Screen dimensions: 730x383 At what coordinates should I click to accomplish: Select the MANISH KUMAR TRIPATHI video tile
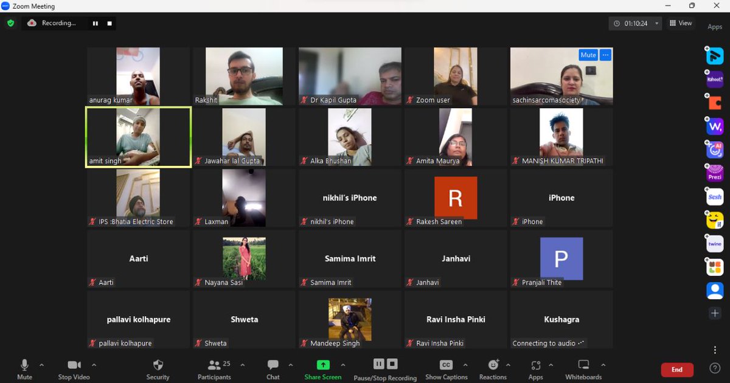coord(561,137)
